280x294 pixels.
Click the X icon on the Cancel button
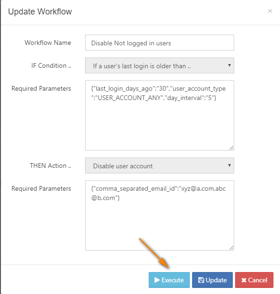coord(244,280)
